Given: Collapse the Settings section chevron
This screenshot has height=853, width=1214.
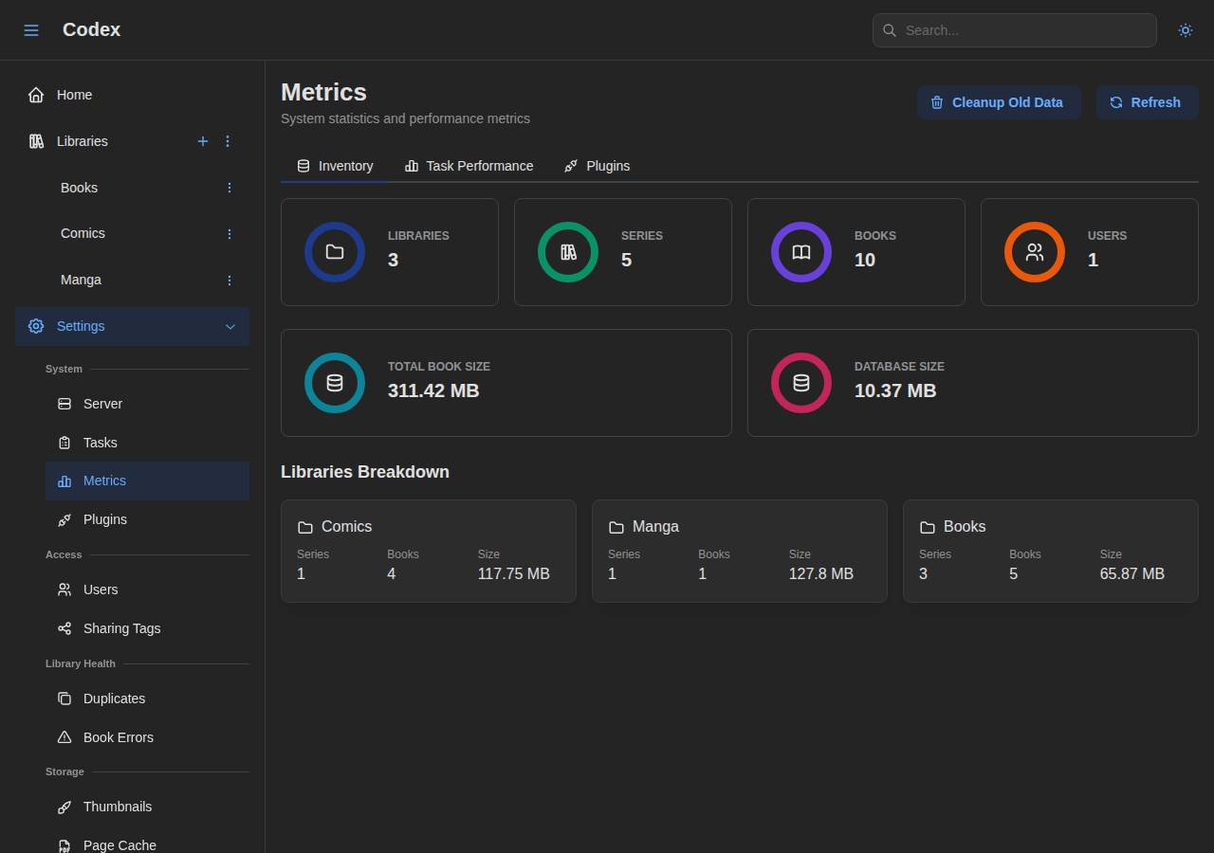Looking at the screenshot, I should point(230,326).
